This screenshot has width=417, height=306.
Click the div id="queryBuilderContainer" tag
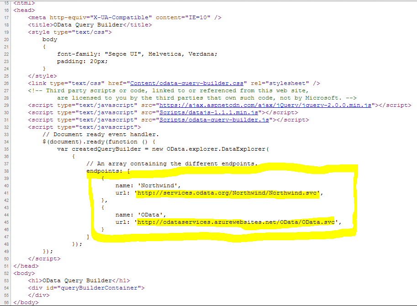(86, 288)
